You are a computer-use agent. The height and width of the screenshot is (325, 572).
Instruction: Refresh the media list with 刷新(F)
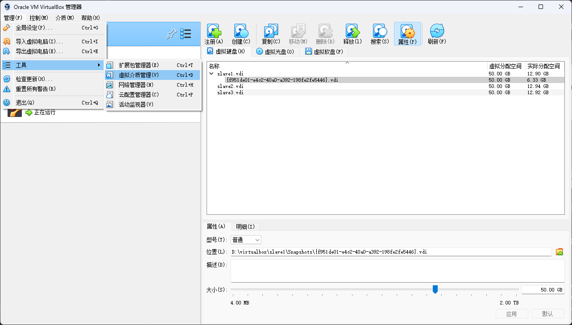tap(437, 34)
